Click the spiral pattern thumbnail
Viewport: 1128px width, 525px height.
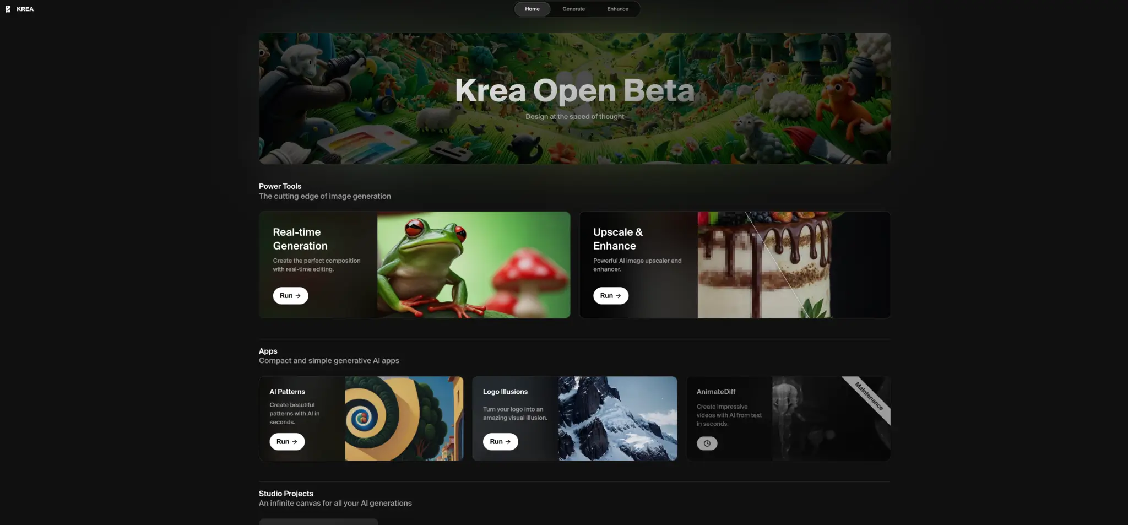(x=404, y=419)
